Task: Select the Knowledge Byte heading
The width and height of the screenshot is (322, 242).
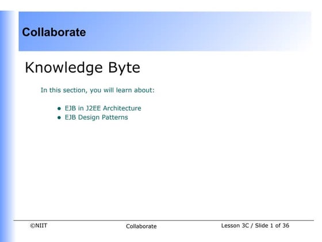Action: pyautogui.click(x=83, y=68)
